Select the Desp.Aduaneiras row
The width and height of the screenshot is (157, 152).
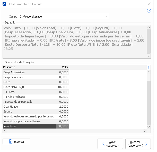(x=36, y=72)
